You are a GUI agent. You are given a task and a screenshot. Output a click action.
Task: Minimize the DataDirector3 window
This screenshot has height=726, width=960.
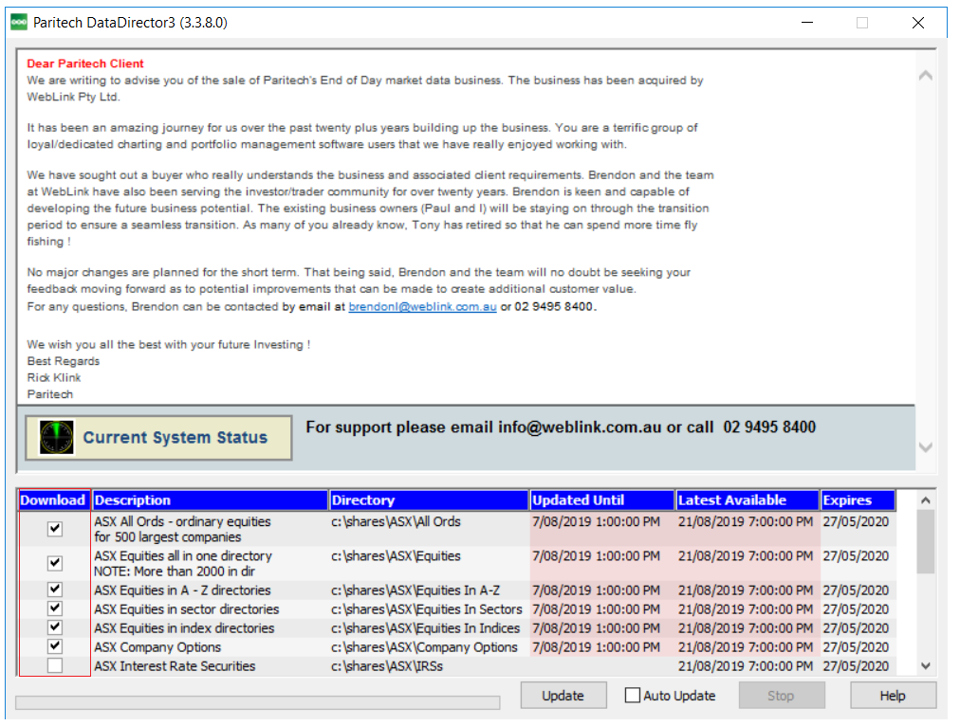point(807,23)
